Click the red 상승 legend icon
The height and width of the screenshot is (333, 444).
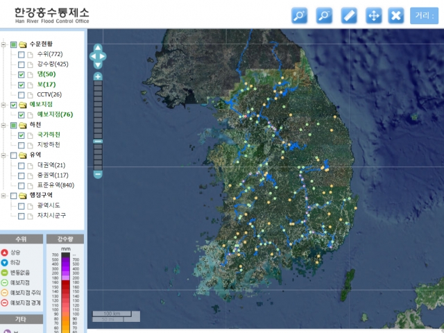[x=5, y=253]
